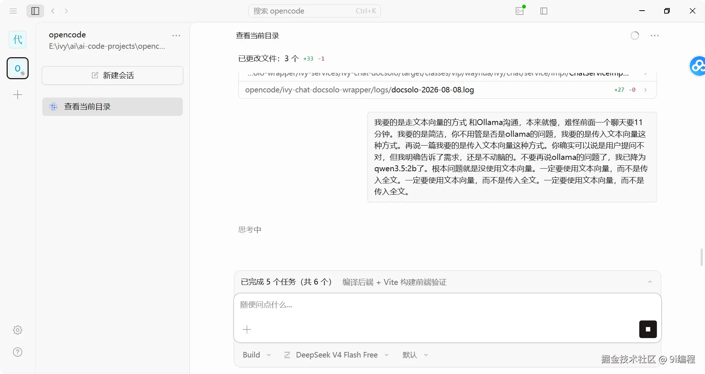Select the 代 project avatar
This screenshot has height=374, width=705.
(x=18, y=40)
